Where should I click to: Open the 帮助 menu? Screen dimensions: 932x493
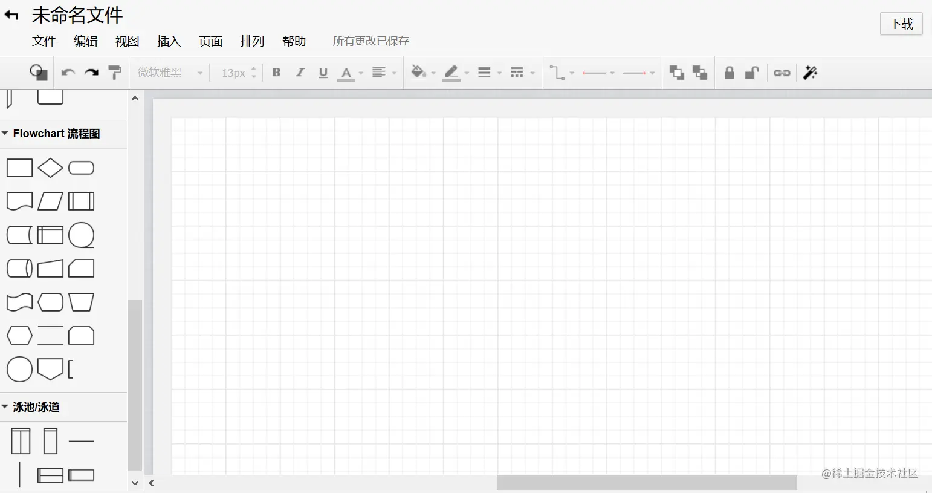pyautogui.click(x=294, y=41)
